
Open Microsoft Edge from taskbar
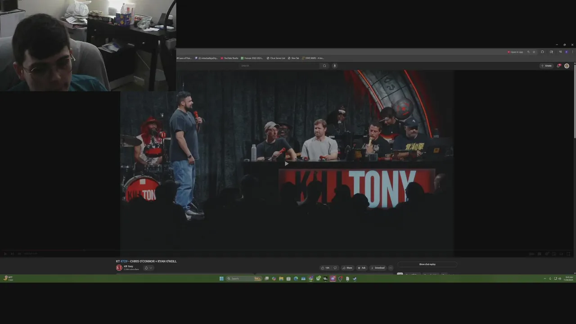tap(296, 279)
